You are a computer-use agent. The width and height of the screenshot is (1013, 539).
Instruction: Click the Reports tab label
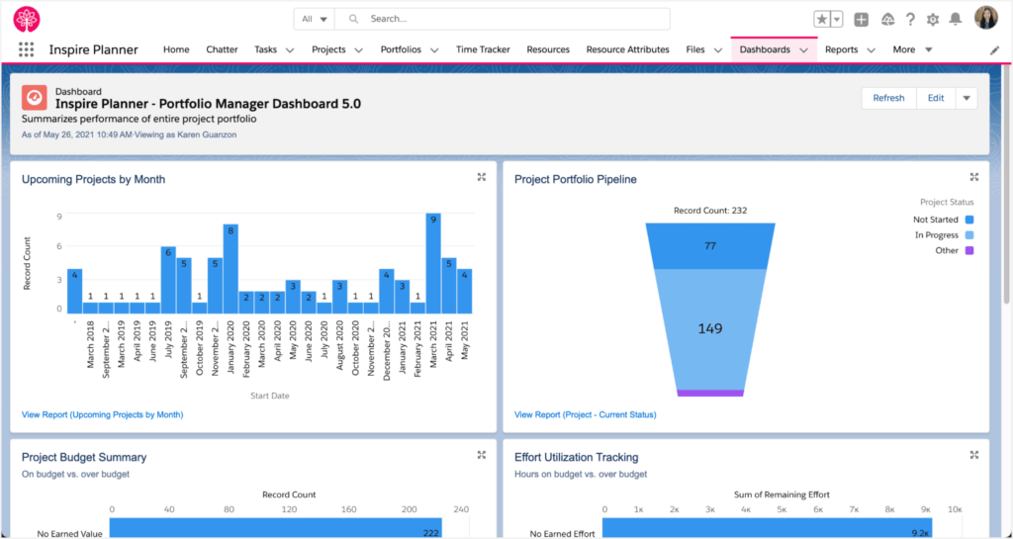(x=841, y=49)
